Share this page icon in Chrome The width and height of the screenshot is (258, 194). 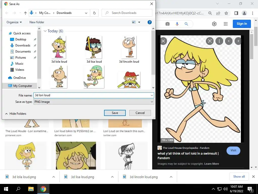coord(218,13)
